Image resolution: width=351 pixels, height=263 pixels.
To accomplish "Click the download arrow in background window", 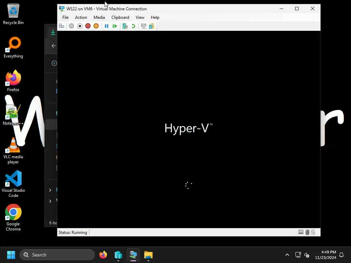I will pyautogui.click(x=53, y=32).
